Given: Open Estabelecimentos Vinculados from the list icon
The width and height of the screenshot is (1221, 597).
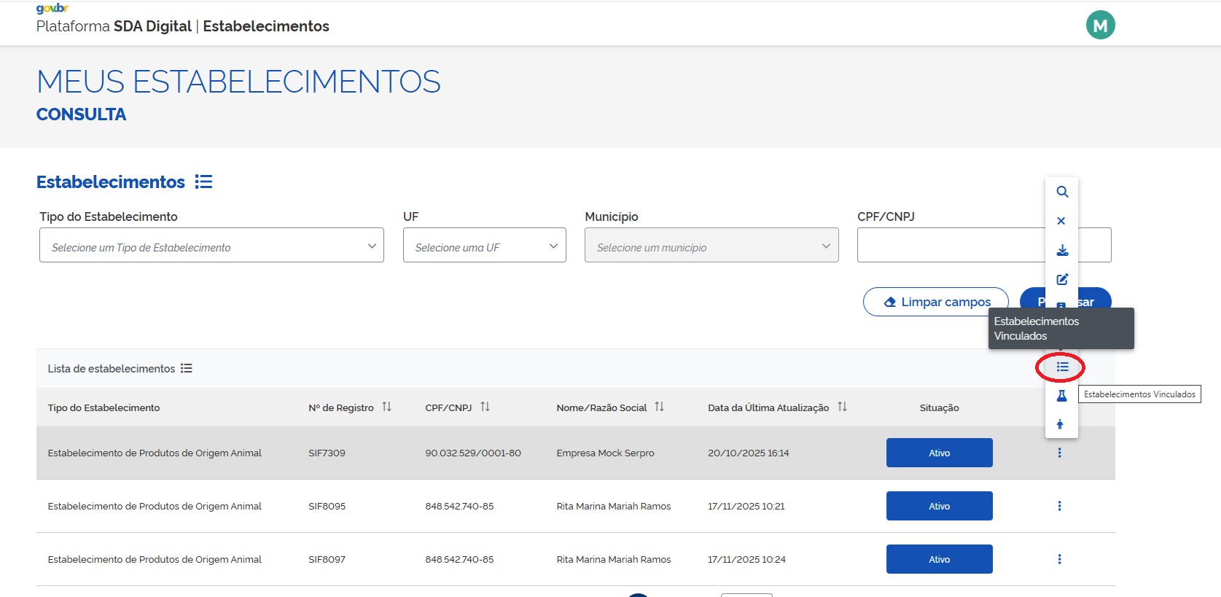Looking at the screenshot, I should (1062, 367).
